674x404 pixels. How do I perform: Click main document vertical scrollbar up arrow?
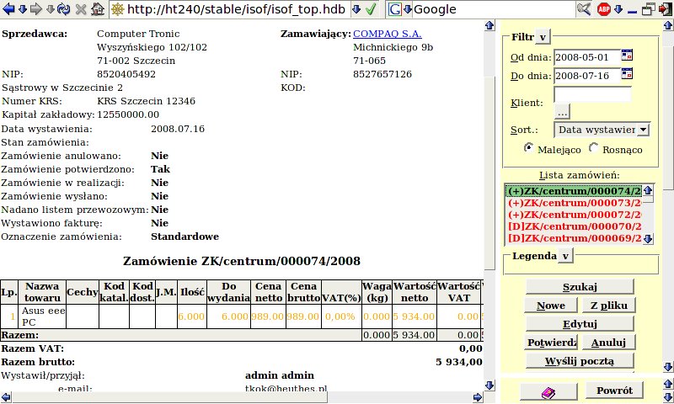(489, 26)
